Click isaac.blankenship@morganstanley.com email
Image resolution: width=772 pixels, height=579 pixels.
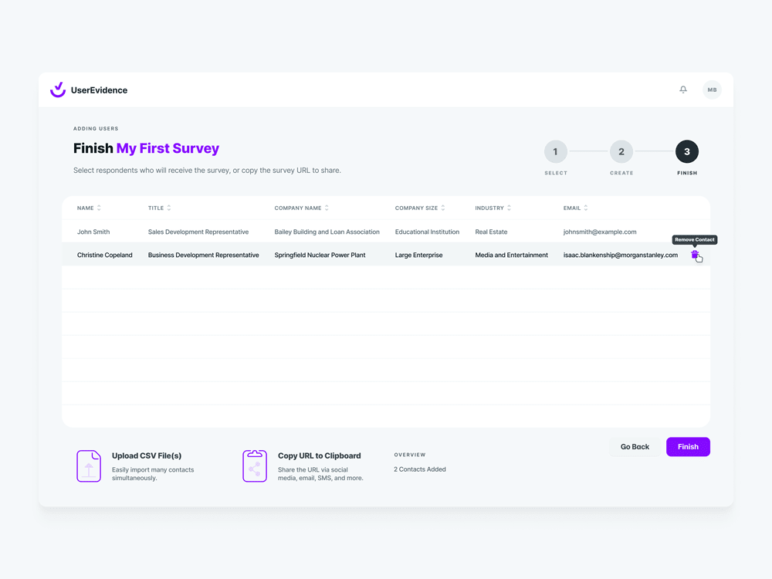[621, 255]
